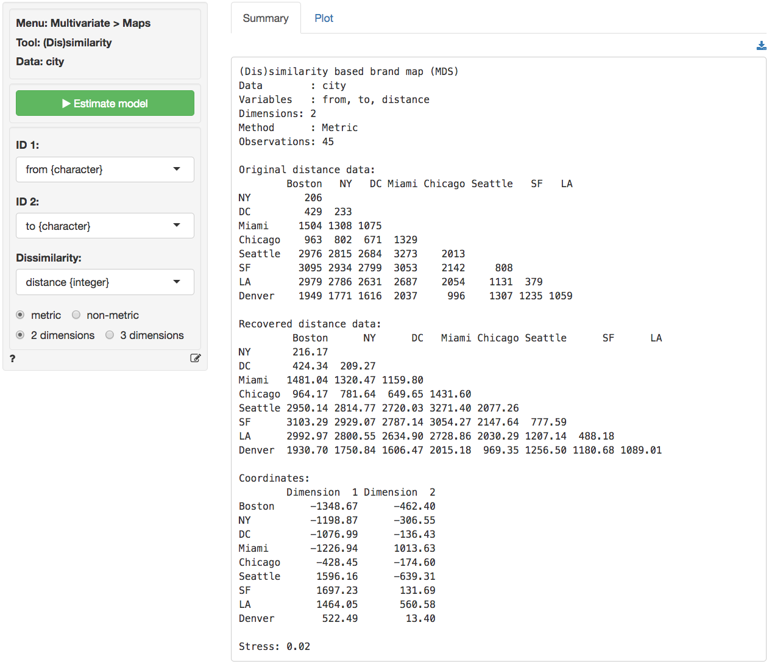Open the ID 1 'from {character}' dropdown
Screen dimensions: 769x664
pos(105,170)
